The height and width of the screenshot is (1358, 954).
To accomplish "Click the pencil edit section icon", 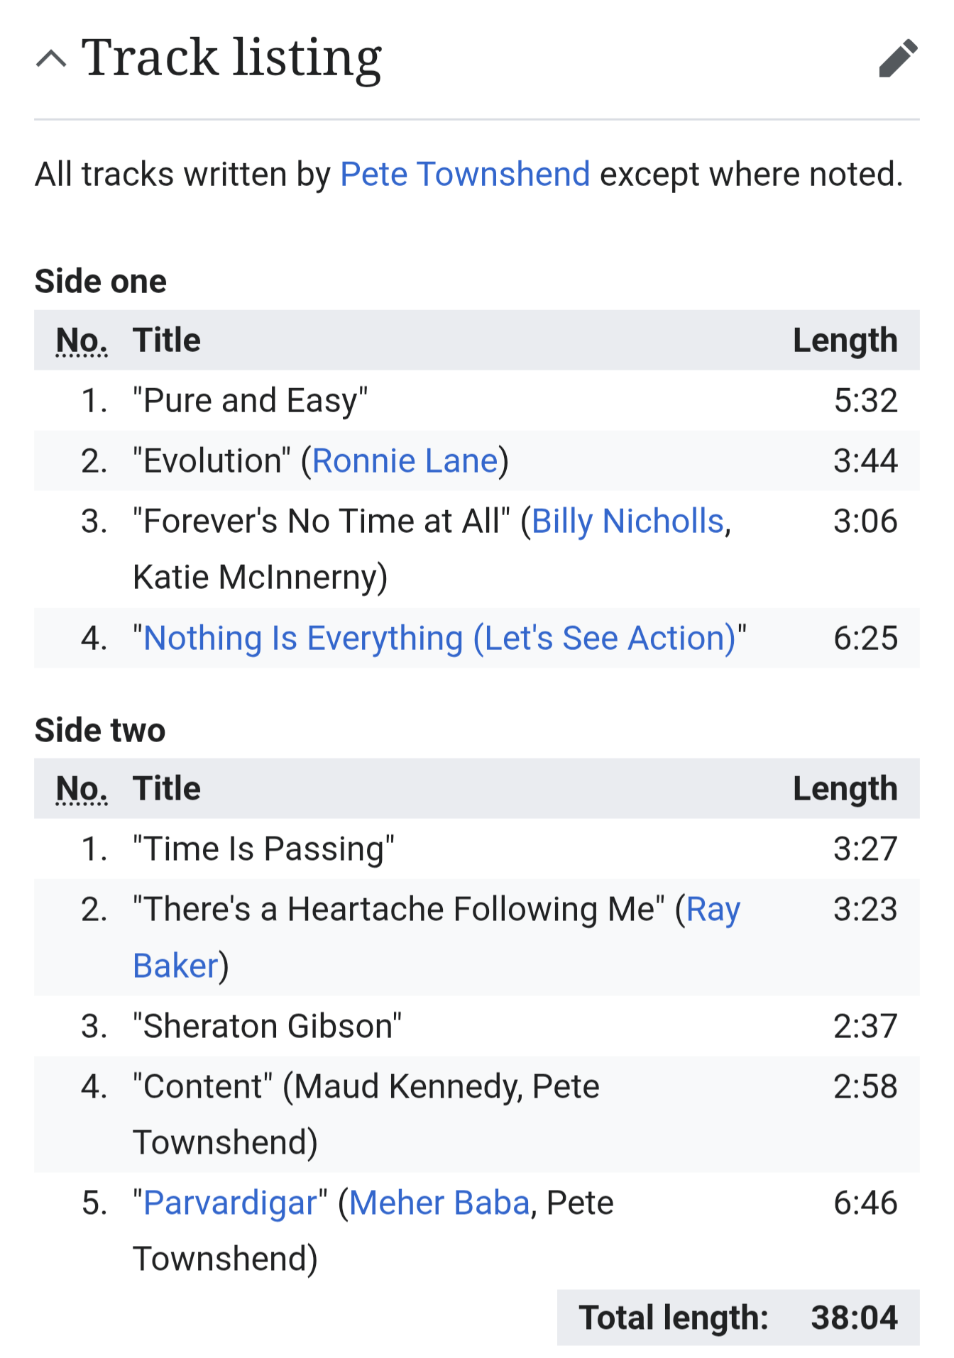I will [898, 58].
